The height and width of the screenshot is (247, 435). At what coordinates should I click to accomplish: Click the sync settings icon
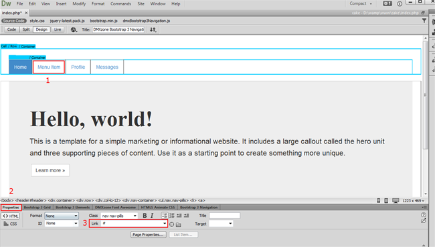(x=387, y=3)
